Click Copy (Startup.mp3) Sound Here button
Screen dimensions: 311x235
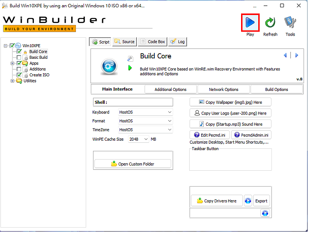tap(230, 124)
